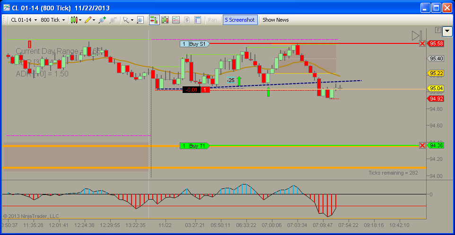Screen dimensions: 455x235
Task: Click the scroll-to-latest-bar arrow icon
Action: [417, 35]
